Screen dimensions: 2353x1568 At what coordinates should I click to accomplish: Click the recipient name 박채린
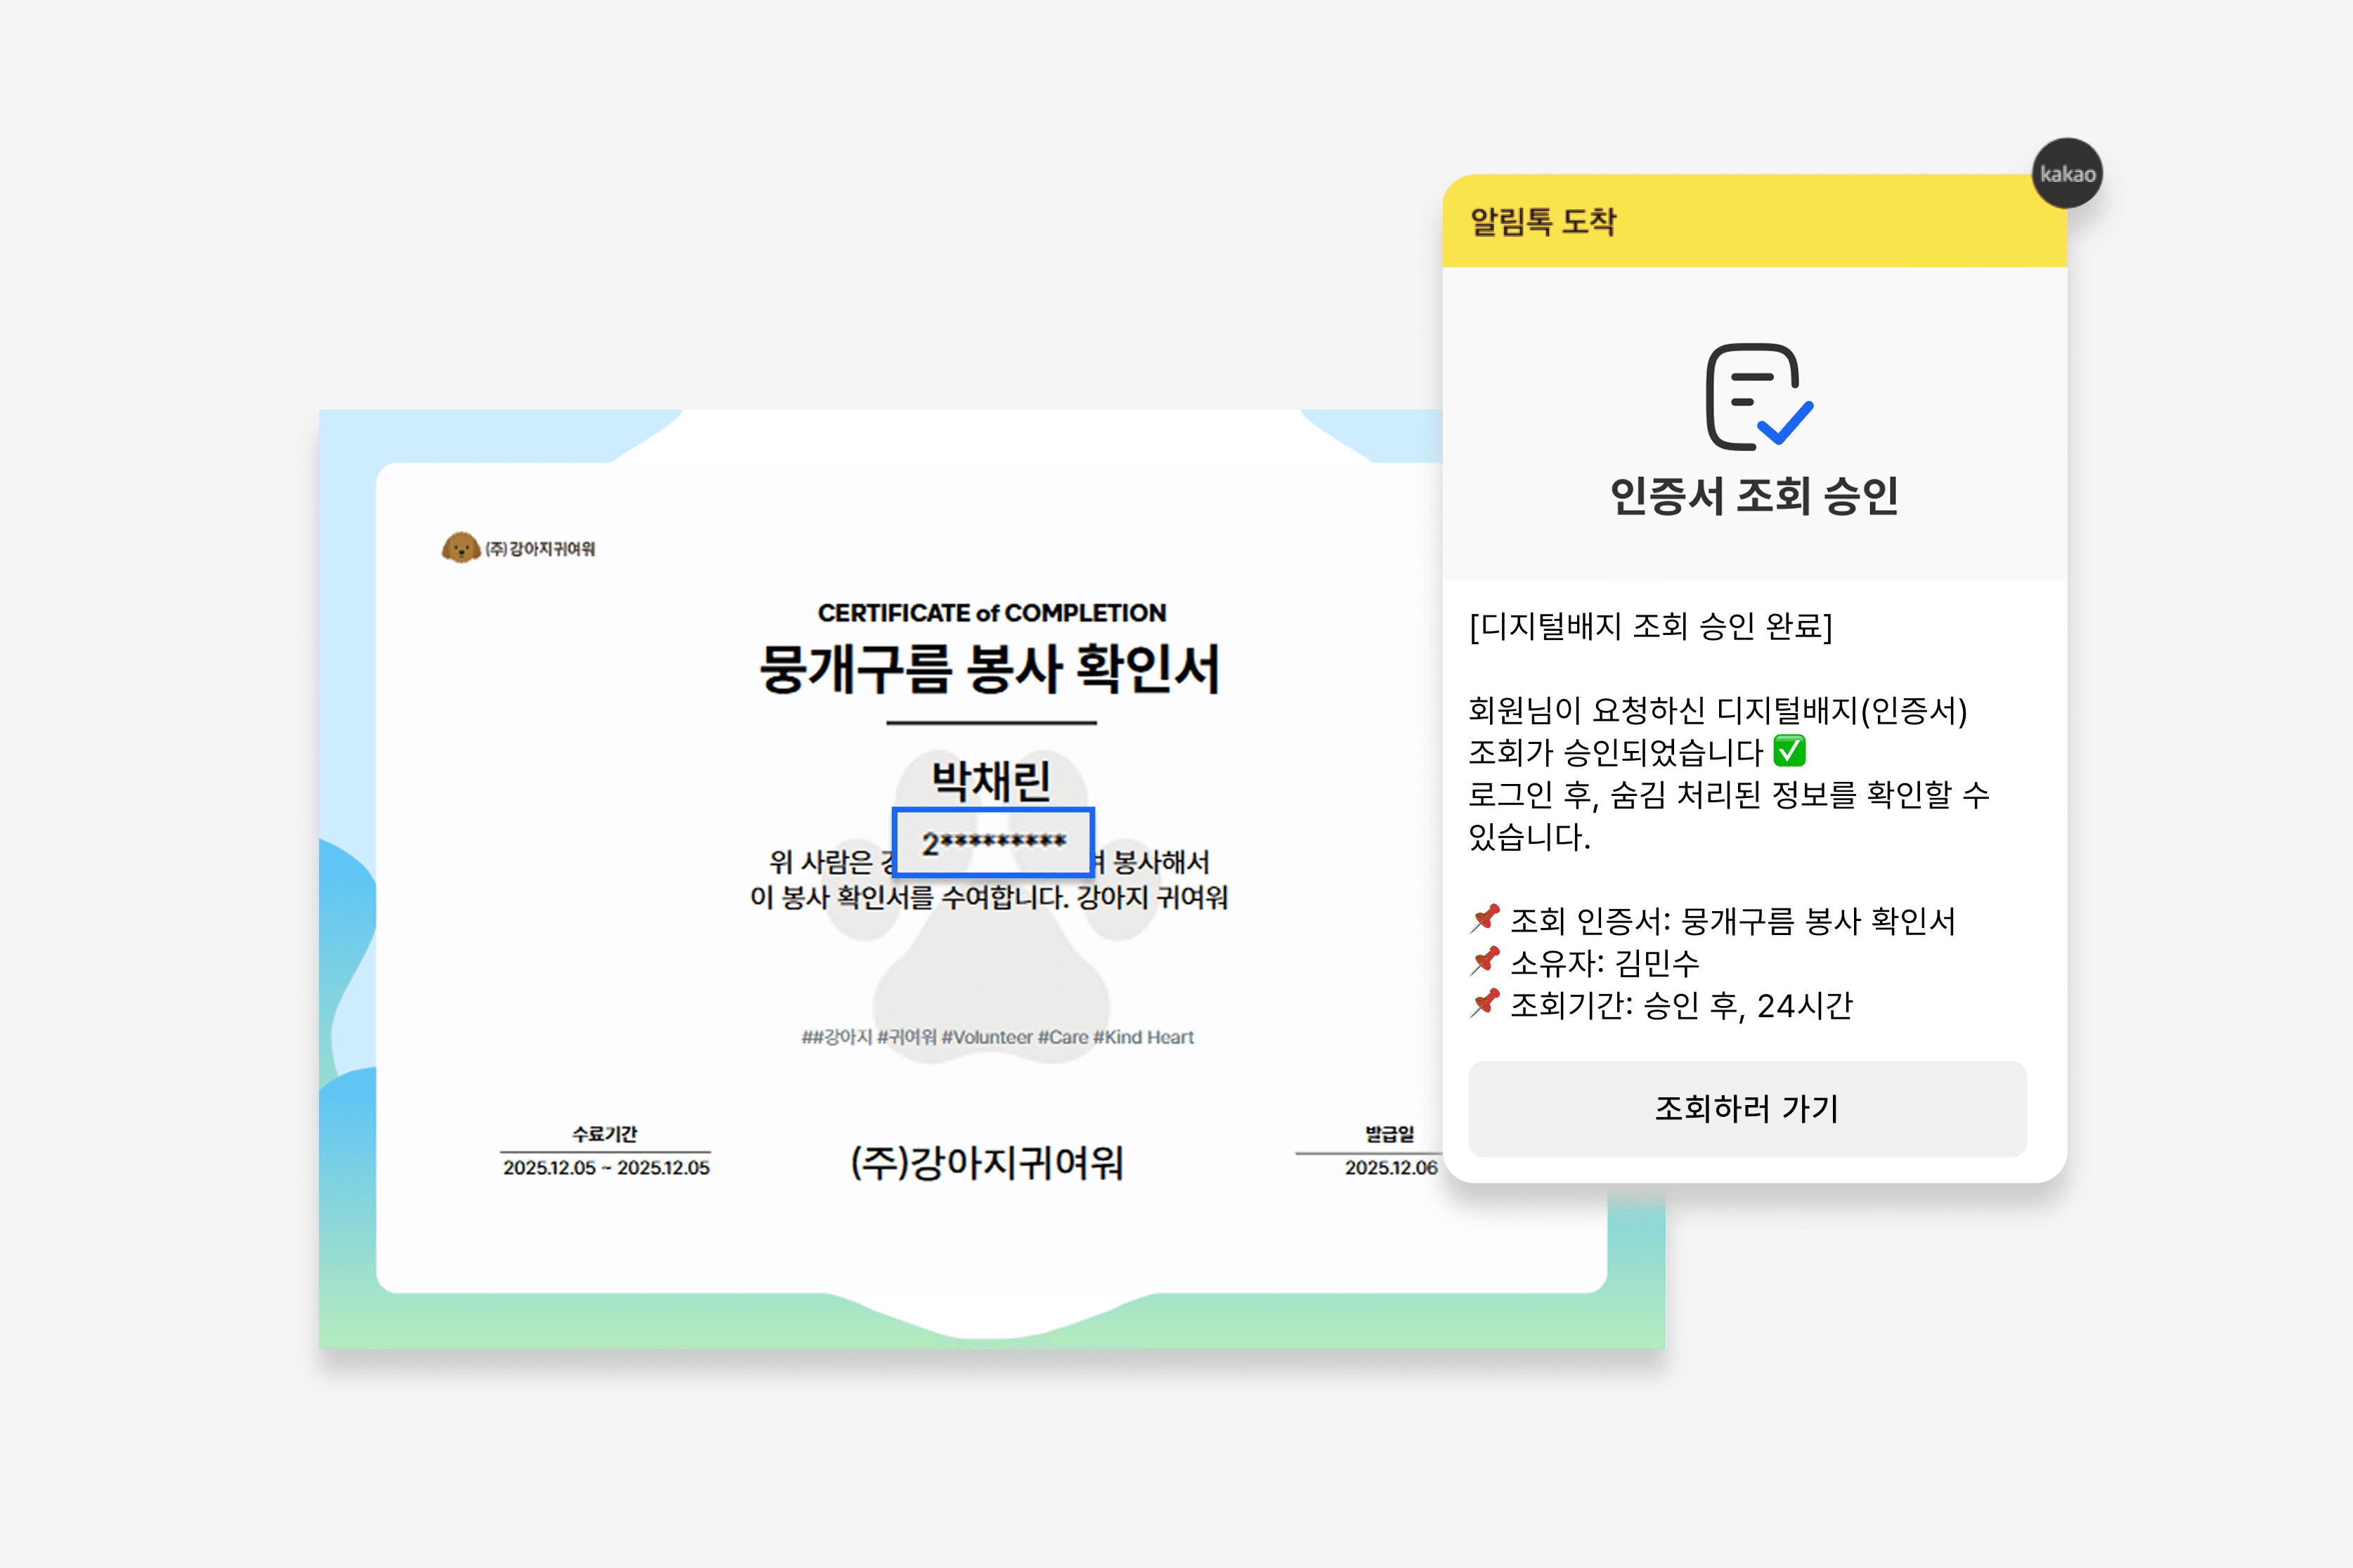tap(990, 780)
